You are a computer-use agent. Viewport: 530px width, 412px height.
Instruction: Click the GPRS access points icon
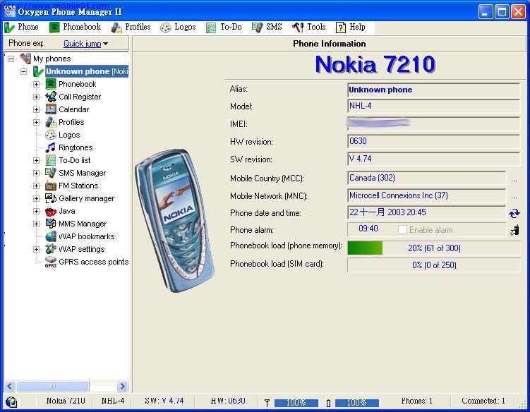click(x=51, y=262)
